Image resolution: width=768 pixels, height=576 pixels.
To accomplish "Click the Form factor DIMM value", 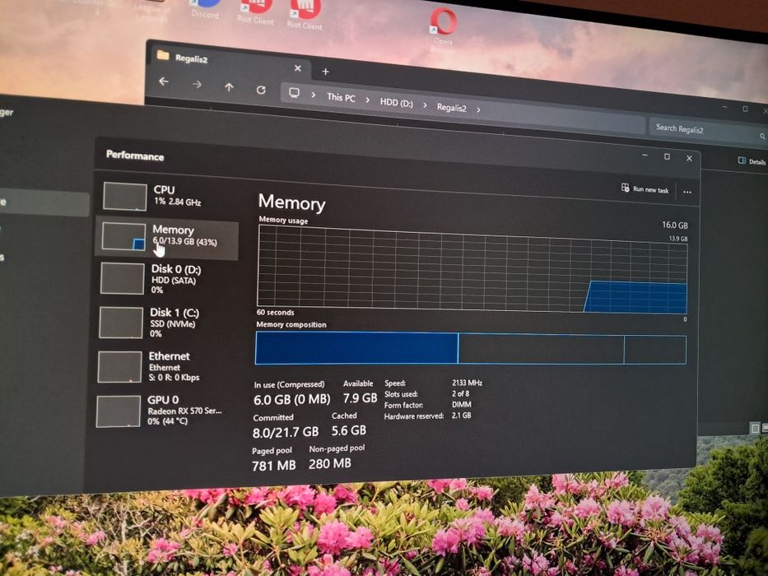I will pos(462,405).
